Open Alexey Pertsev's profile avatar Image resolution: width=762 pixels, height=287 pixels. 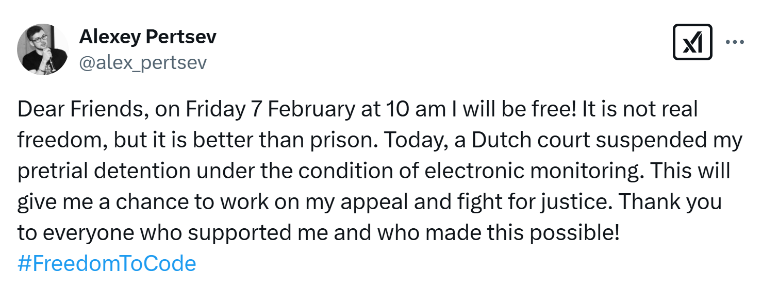coord(43,49)
